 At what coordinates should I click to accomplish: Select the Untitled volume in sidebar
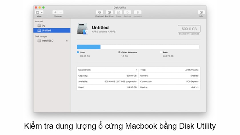coord(52,30)
